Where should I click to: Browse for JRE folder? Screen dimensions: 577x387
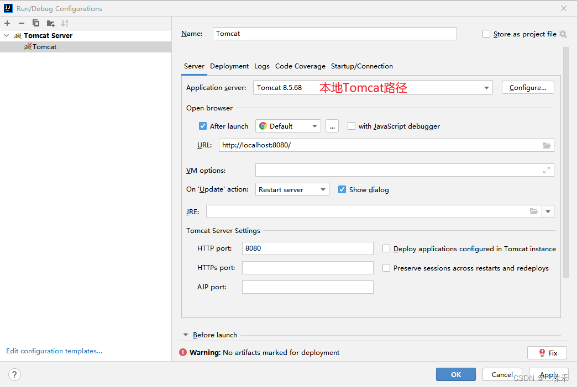[x=534, y=211]
